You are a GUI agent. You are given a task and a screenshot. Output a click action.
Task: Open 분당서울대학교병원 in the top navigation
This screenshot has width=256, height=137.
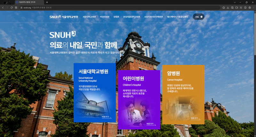click(132, 17)
